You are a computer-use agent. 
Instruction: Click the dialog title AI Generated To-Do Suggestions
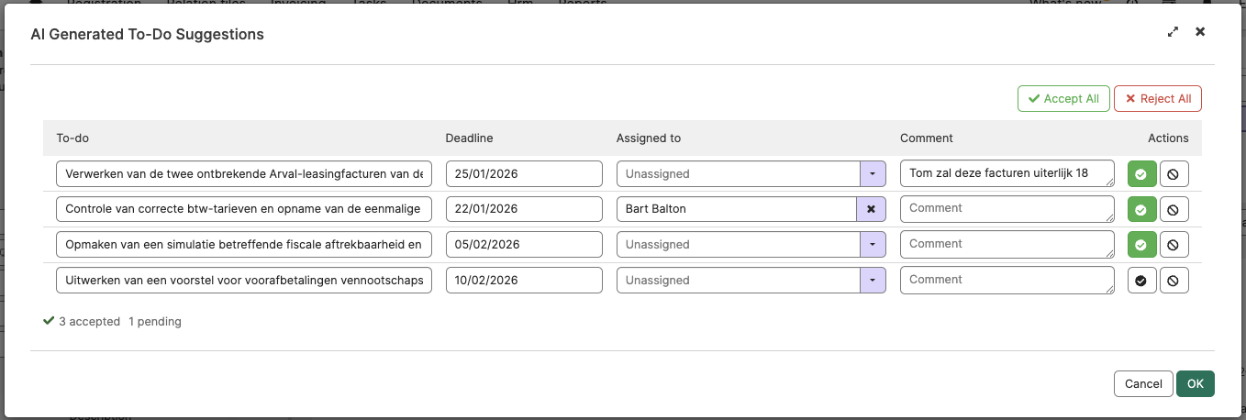click(147, 34)
